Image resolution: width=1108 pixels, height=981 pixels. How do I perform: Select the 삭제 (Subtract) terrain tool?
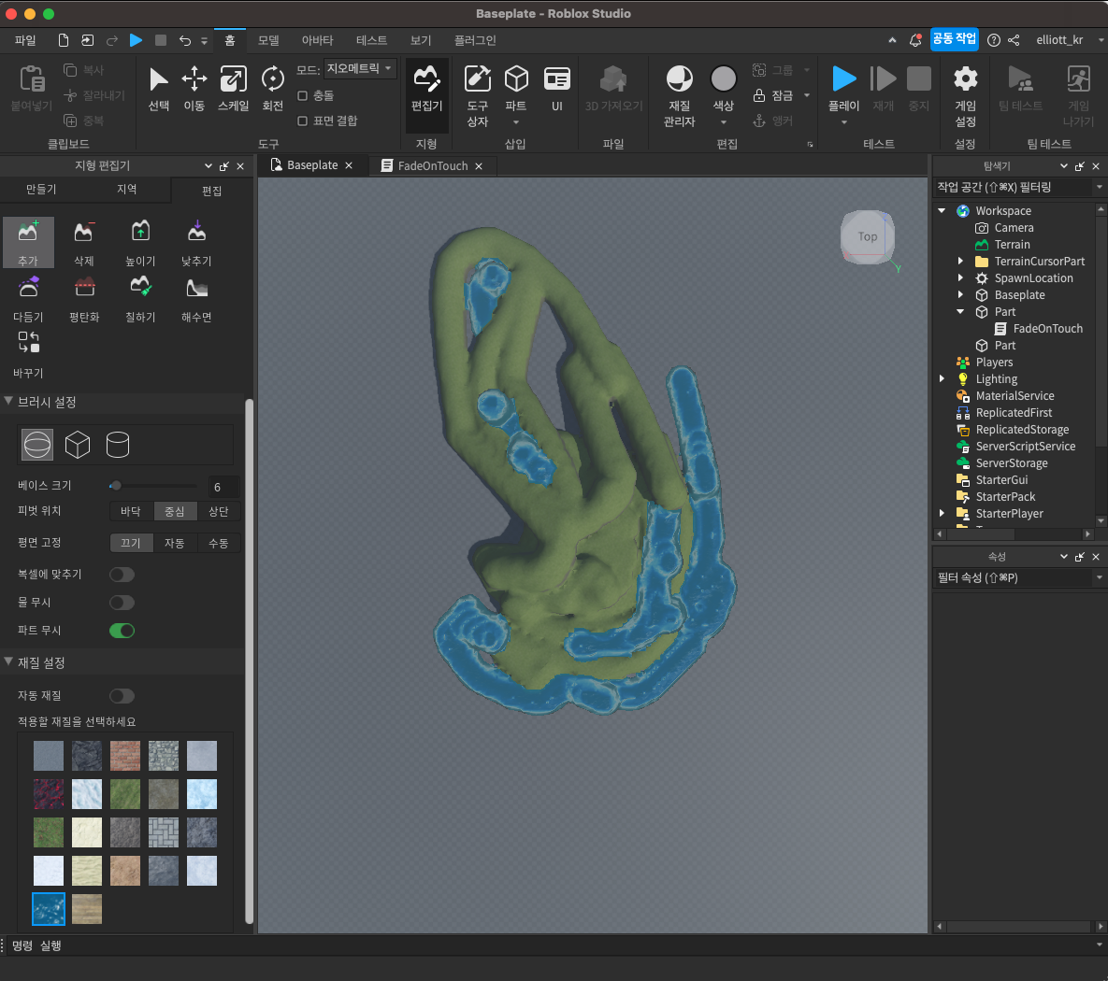pos(84,242)
